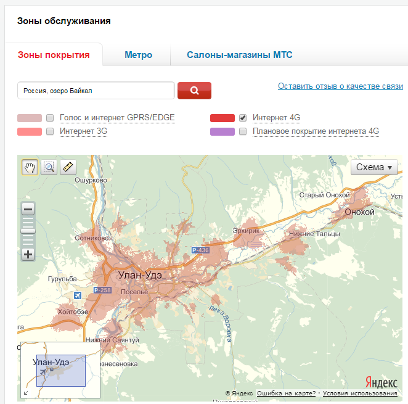Click Оставить отзыв о качестве связи link
This screenshot has width=408, height=404.
point(340,86)
